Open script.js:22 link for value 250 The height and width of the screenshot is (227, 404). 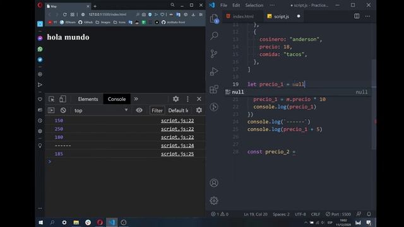(177, 129)
